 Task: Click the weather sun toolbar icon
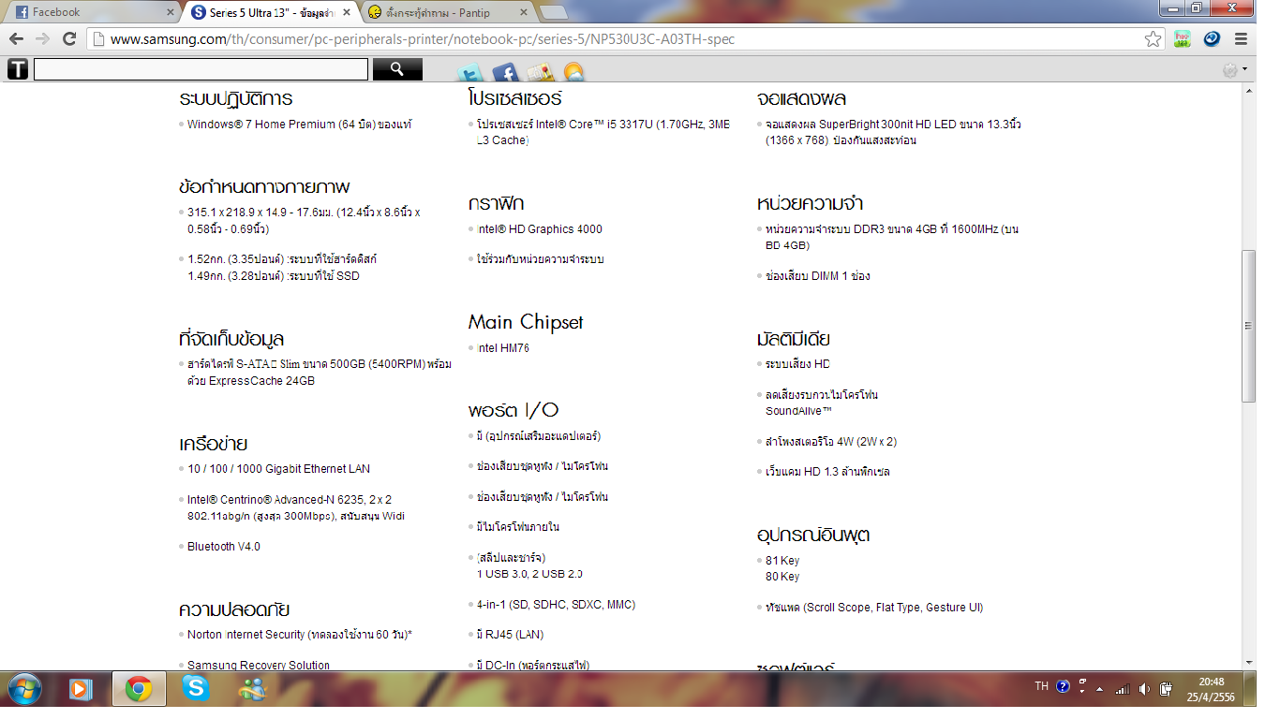tap(573, 73)
